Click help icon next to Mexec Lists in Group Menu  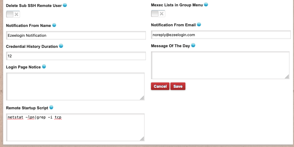(206, 5)
